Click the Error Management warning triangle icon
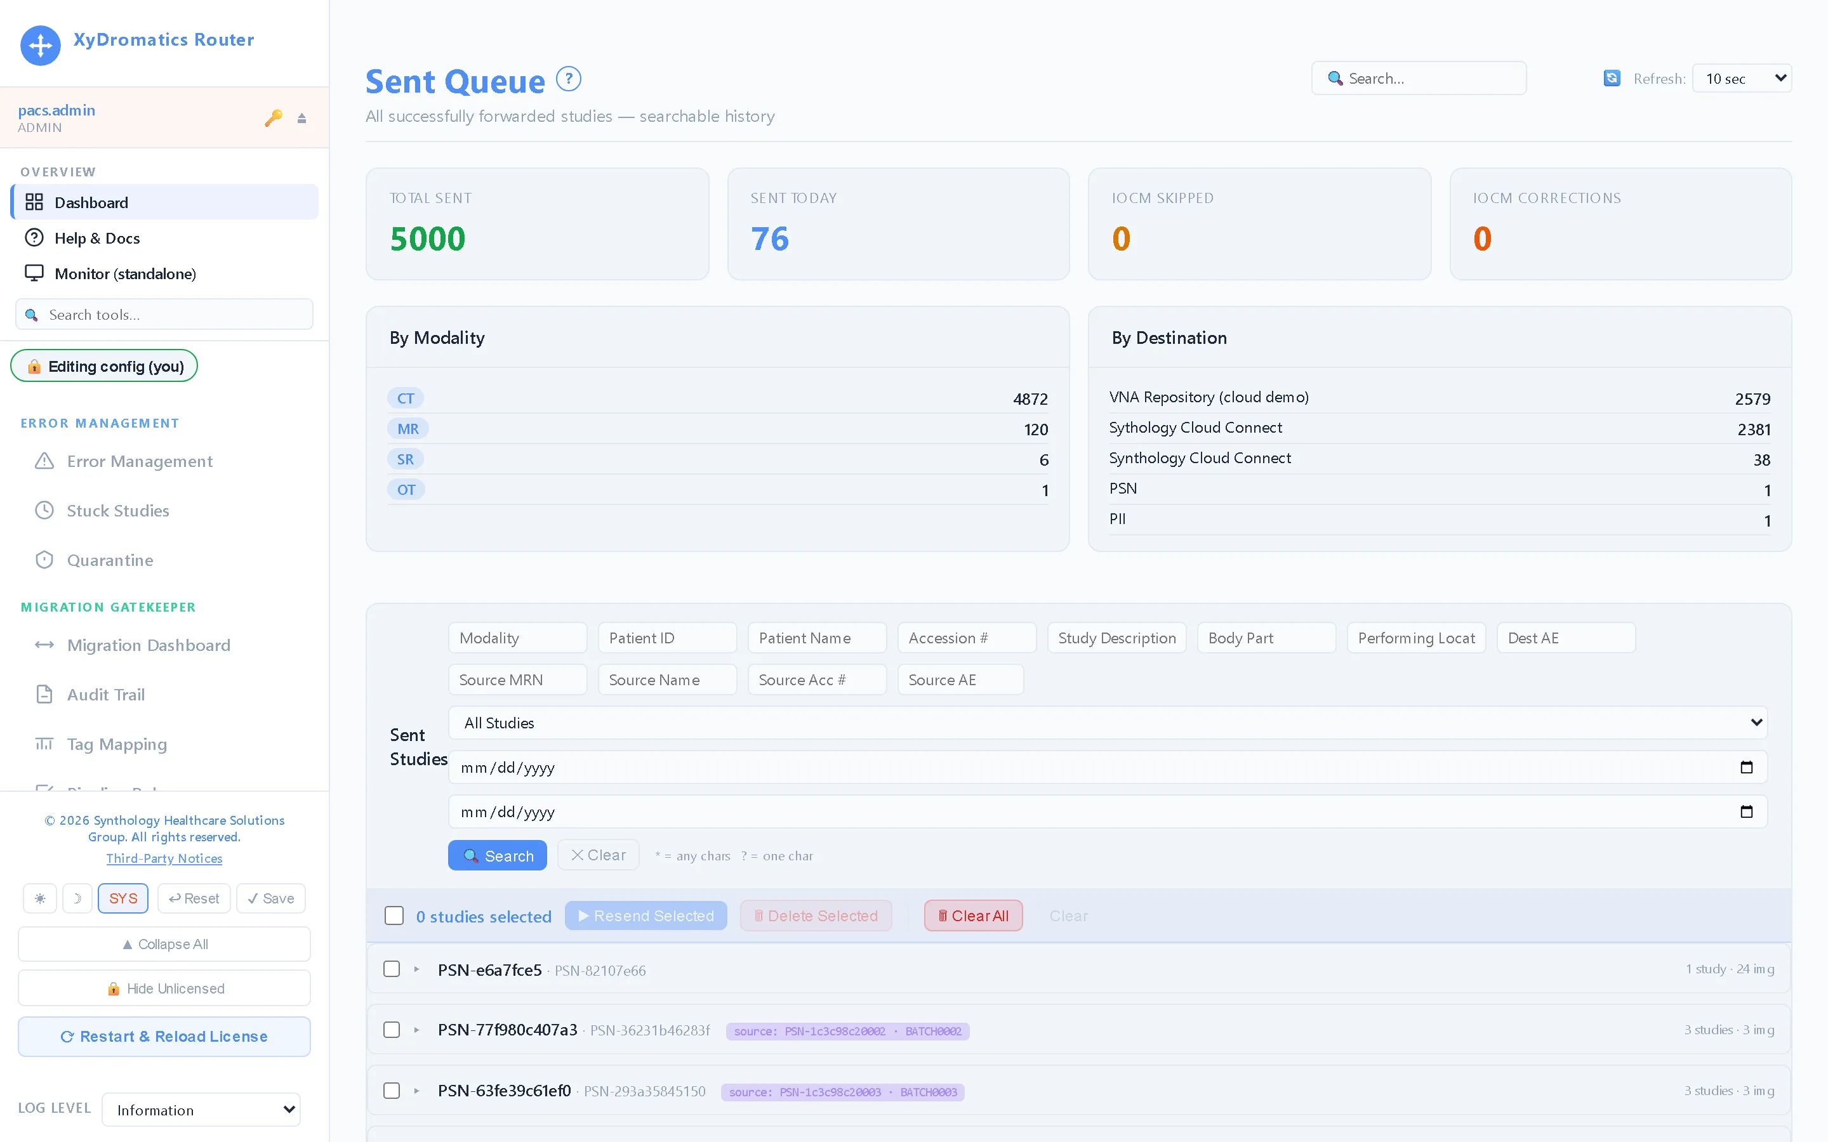1828x1142 pixels. coord(44,461)
